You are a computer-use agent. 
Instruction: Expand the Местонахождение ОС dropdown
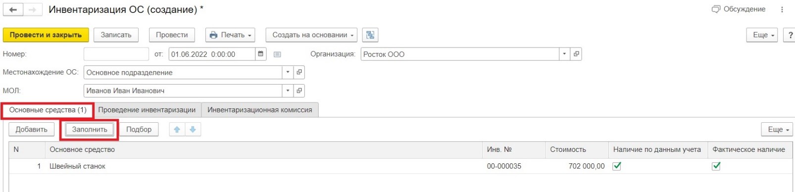[x=288, y=72]
